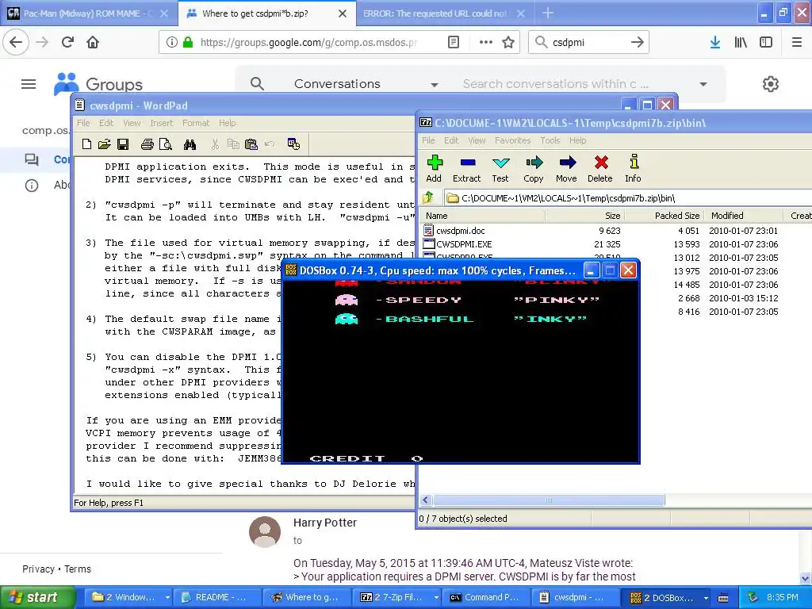Open Firefox hamburger application menu
812x609 pixels.
tap(797, 43)
